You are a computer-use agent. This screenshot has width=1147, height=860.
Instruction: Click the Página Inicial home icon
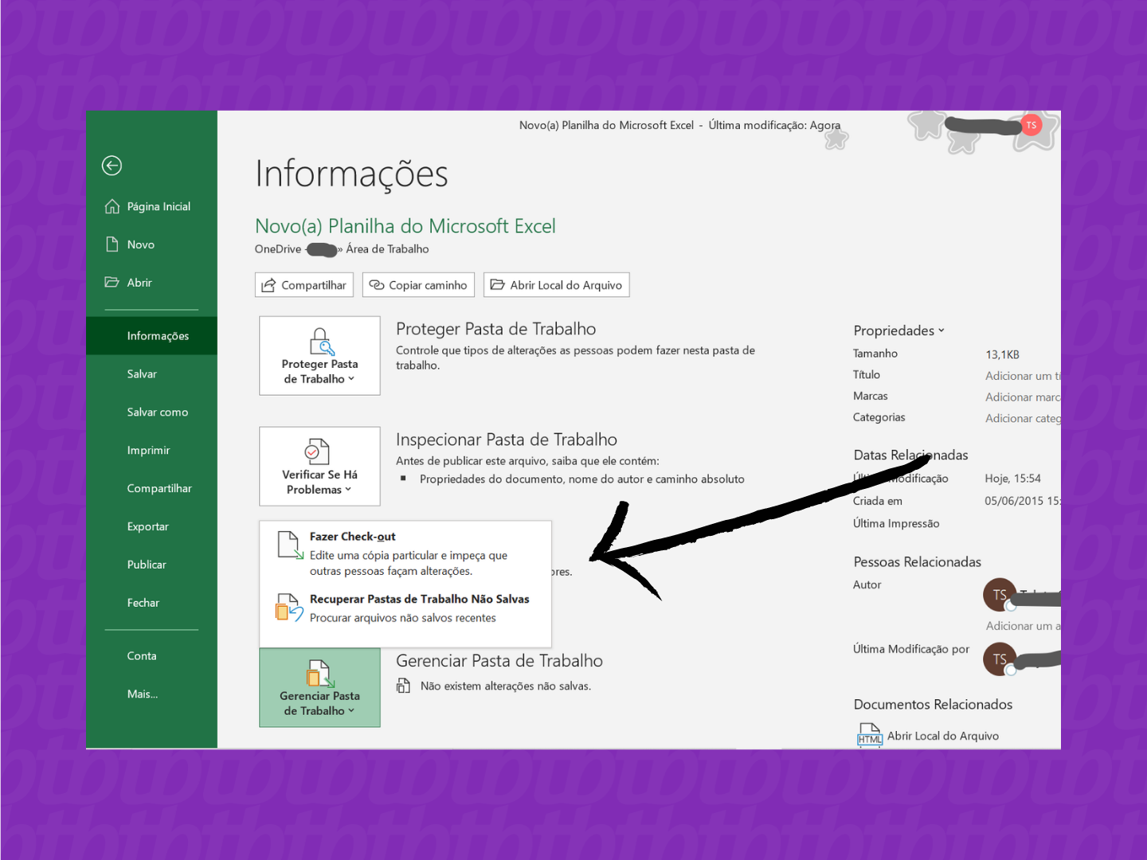112,206
